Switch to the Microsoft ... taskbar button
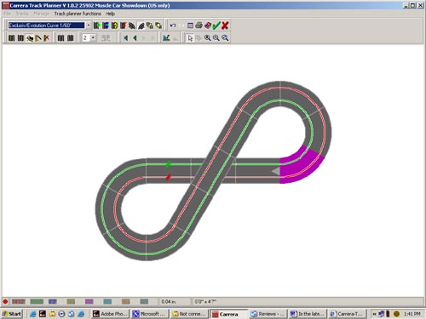Screen dimensions: 426x319 pyautogui.click(x=150, y=314)
